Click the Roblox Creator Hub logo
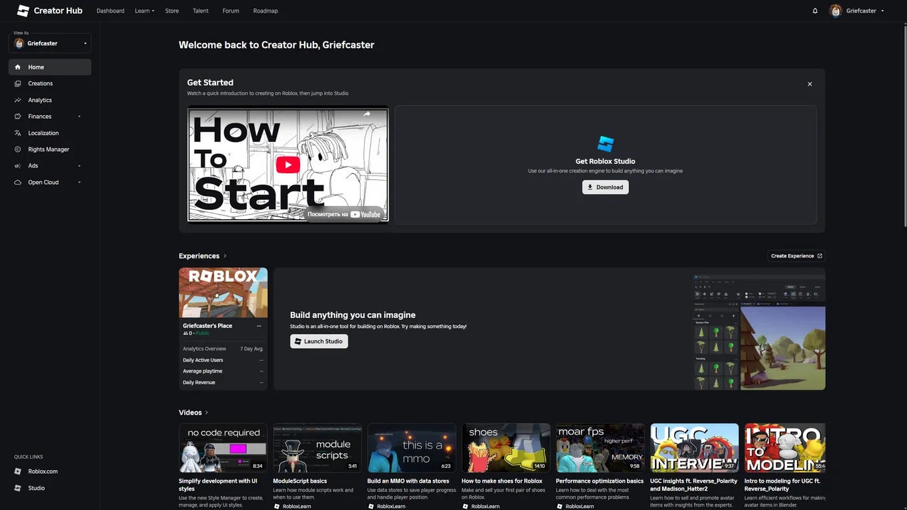 pyautogui.click(x=49, y=11)
